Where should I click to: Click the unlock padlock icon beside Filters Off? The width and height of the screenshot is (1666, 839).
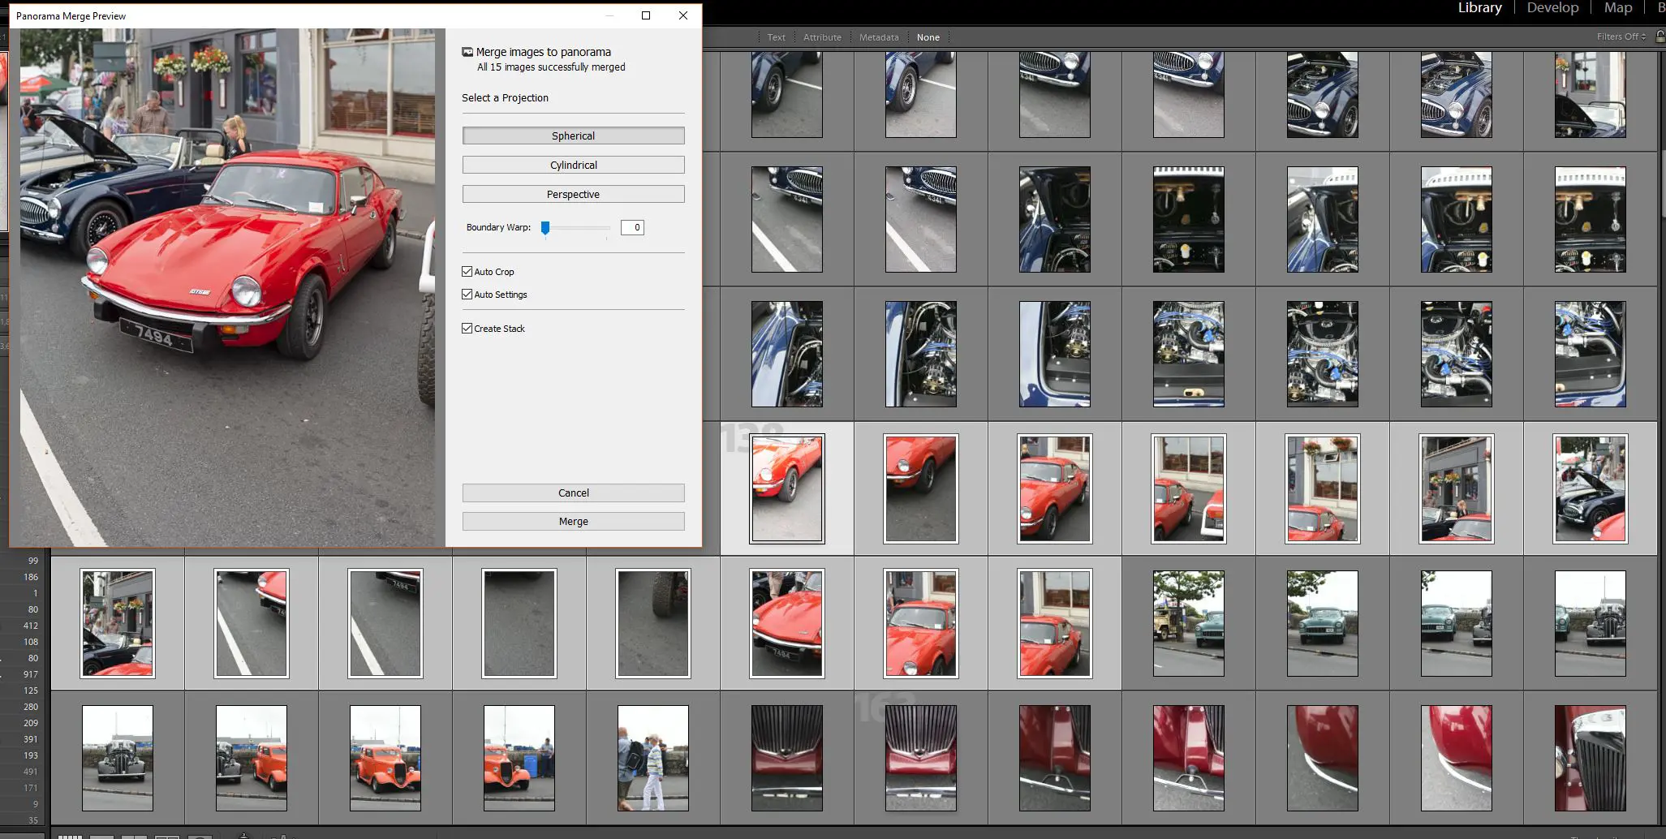click(1660, 37)
